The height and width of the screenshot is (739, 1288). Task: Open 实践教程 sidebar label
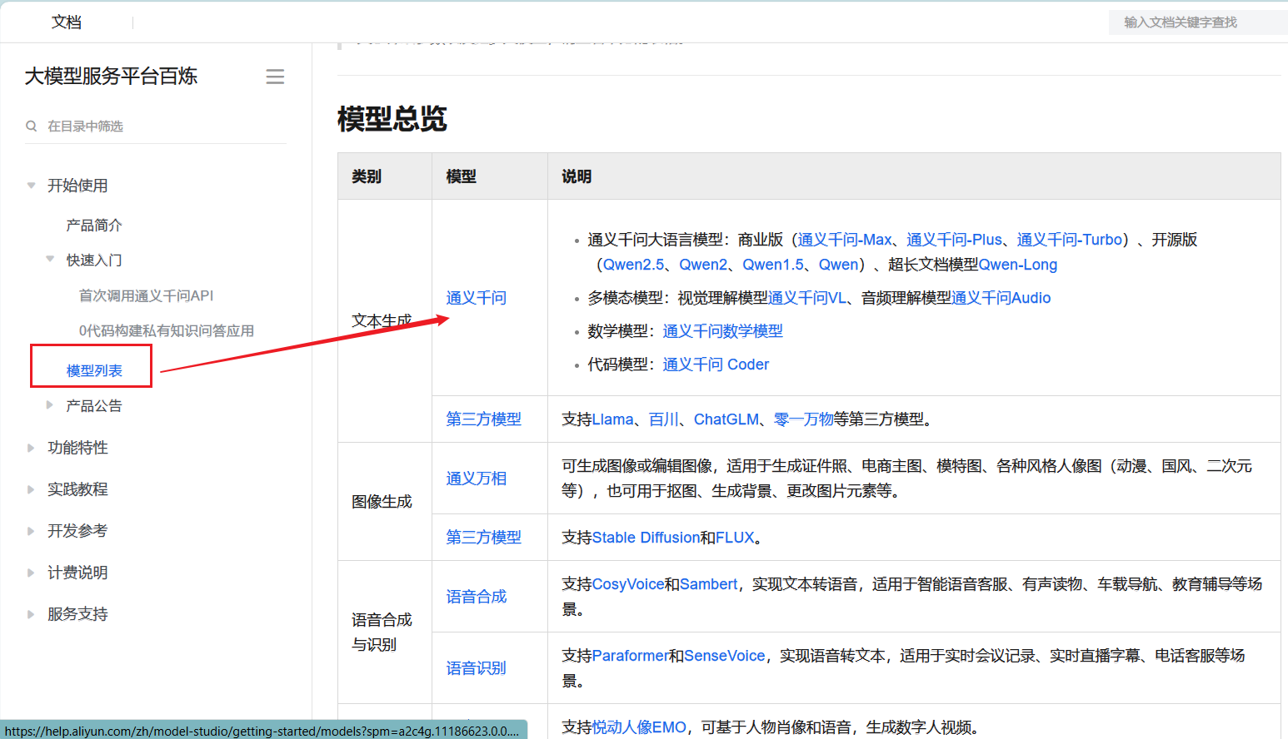pyautogui.click(x=77, y=489)
